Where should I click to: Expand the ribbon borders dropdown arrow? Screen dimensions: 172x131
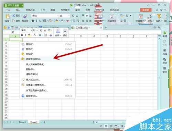pos(47,21)
